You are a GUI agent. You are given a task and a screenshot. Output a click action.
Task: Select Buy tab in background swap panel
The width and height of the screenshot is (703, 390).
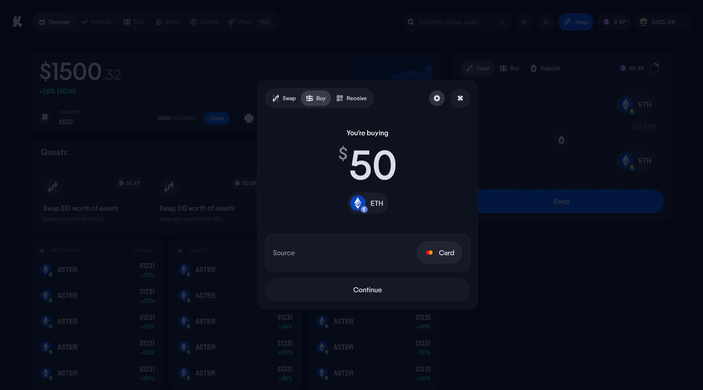pos(510,68)
